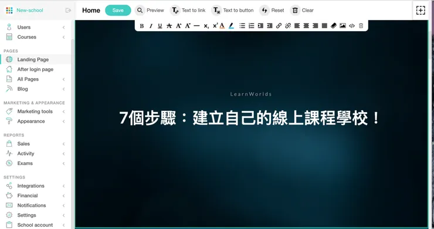Justify text alignment
434x229 pixels.
(x=324, y=26)
